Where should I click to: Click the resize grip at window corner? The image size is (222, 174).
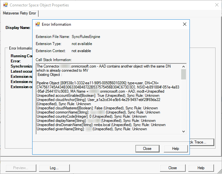[x=220, y=172]
